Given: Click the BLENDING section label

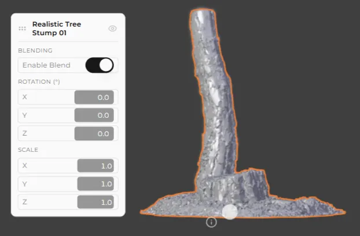Looking at the screenshot, I should pos(35,50).
